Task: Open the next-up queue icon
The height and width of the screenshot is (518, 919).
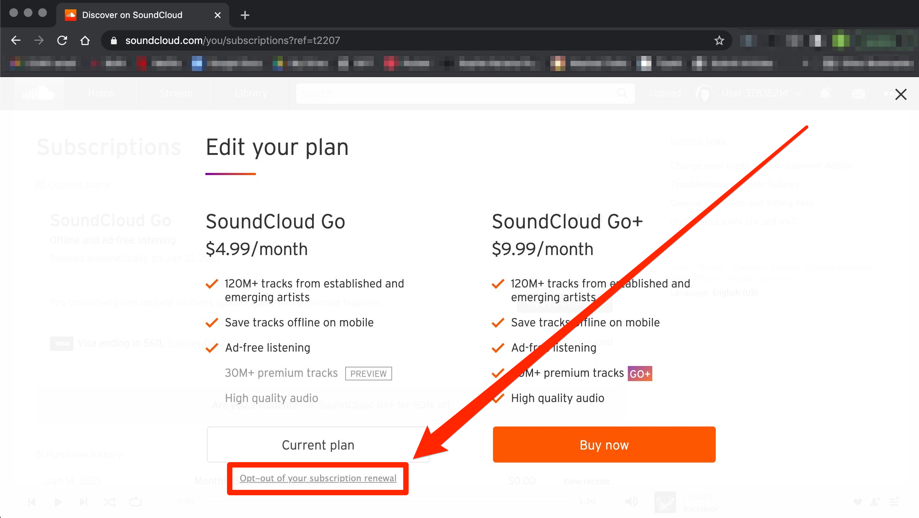Action: [894, 501]
